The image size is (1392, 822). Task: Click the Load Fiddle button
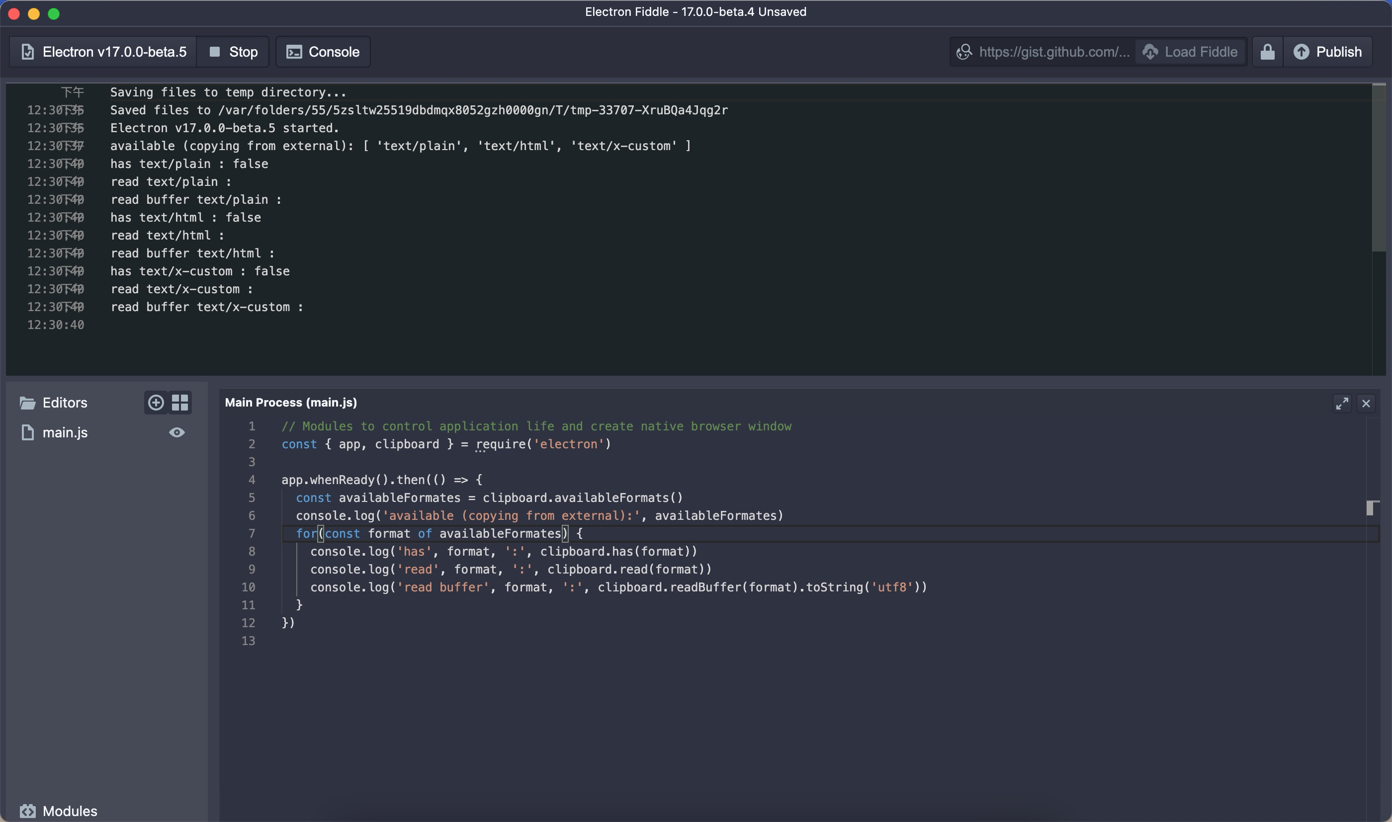point(1190,52)
